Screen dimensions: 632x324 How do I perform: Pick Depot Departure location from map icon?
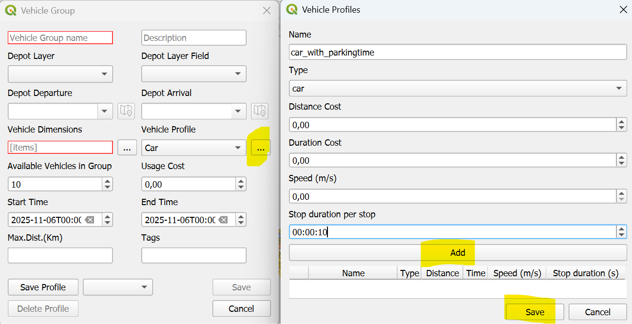coord(126,111)
